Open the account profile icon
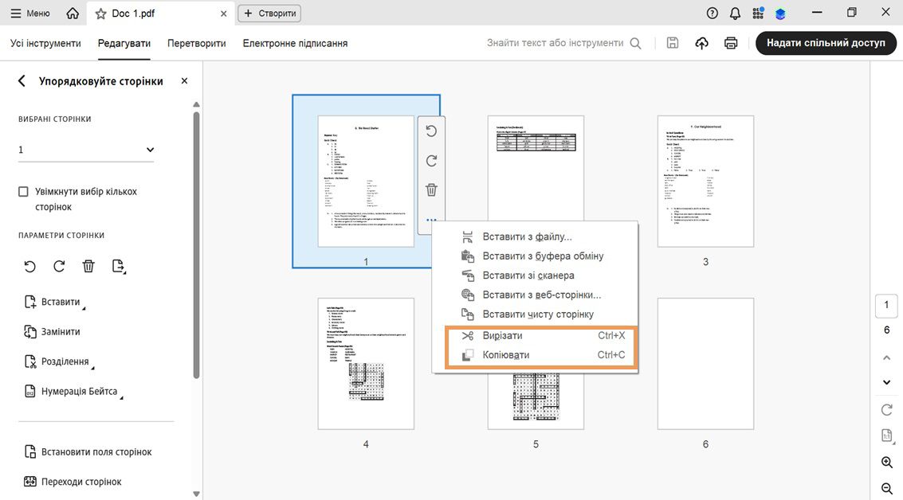The image size is (903, 500). 780,14
